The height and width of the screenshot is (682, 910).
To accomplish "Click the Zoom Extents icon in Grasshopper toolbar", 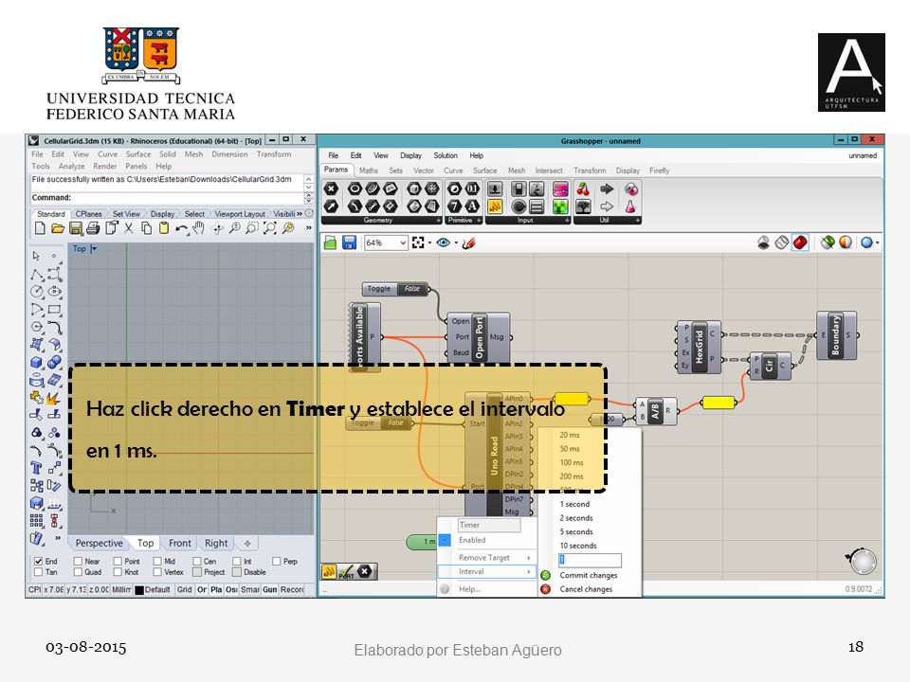I will (x=418, y=242).
